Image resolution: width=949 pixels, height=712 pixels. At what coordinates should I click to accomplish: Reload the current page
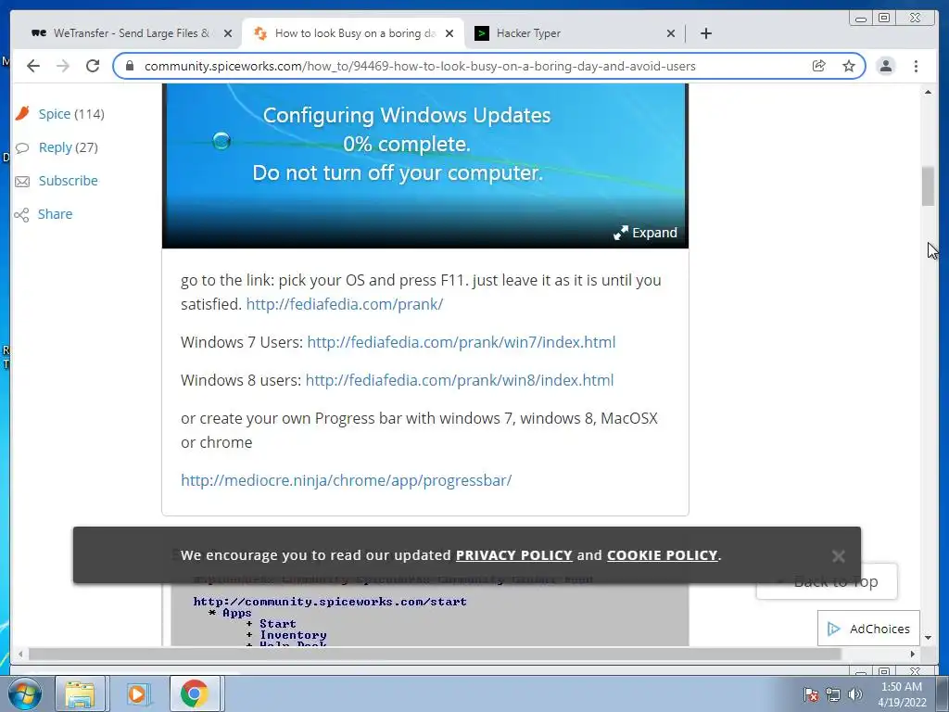coord(93,66)
